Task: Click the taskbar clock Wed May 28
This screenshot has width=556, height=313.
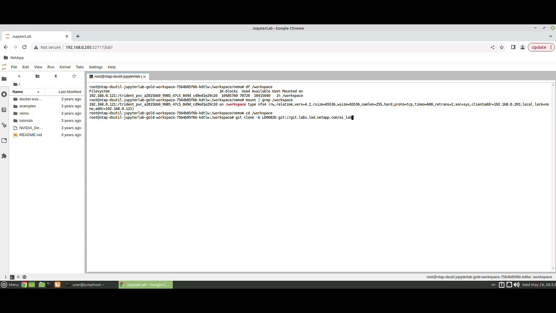Action: (538, 285)
